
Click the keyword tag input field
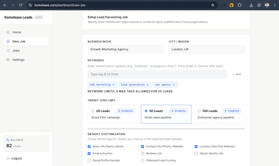157,74
